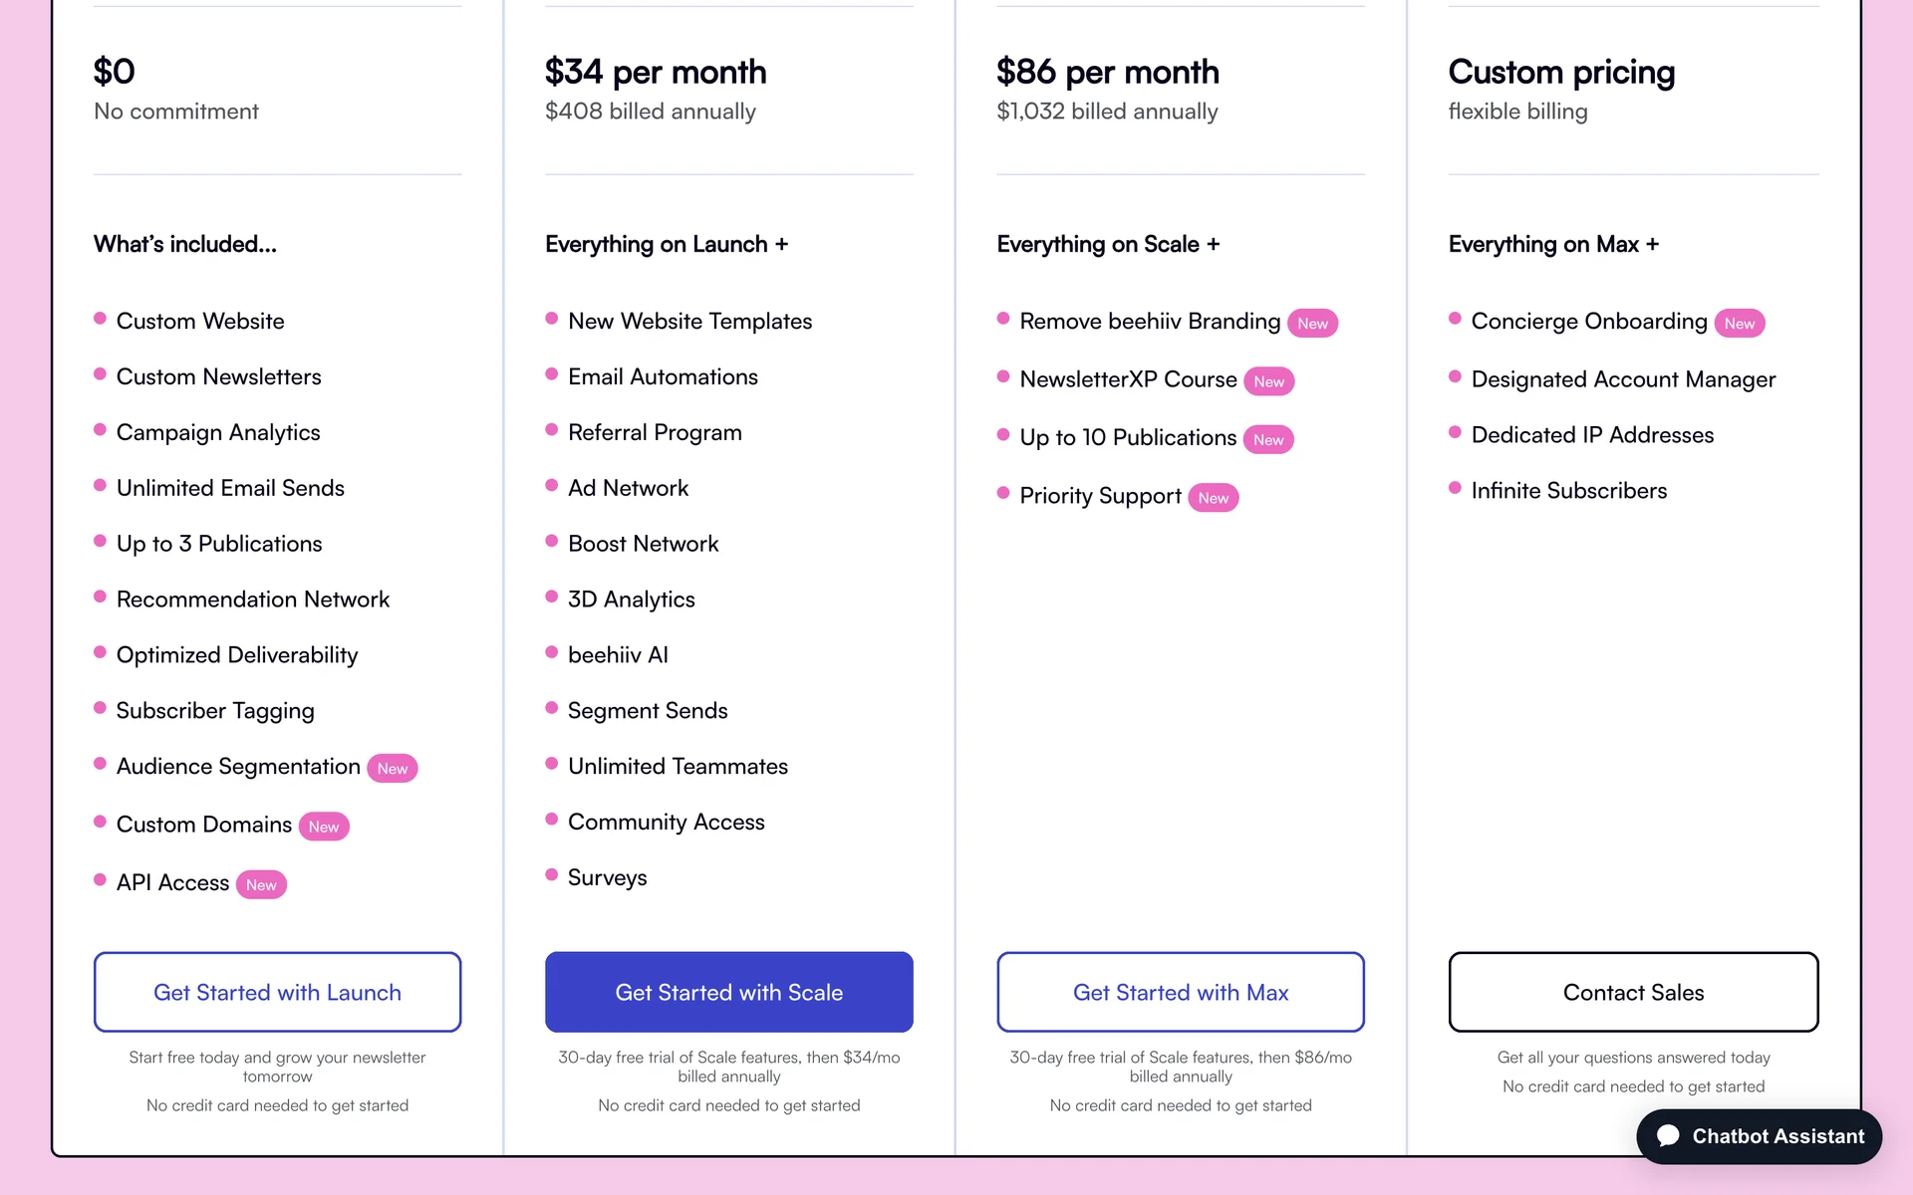Click the New badge next to Custom Domains

[x=324, y=827]
